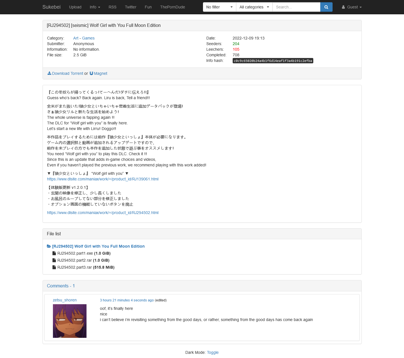
Task: Click the file icon beside RJ294502.part1.exe
Action: pos(54,253)
